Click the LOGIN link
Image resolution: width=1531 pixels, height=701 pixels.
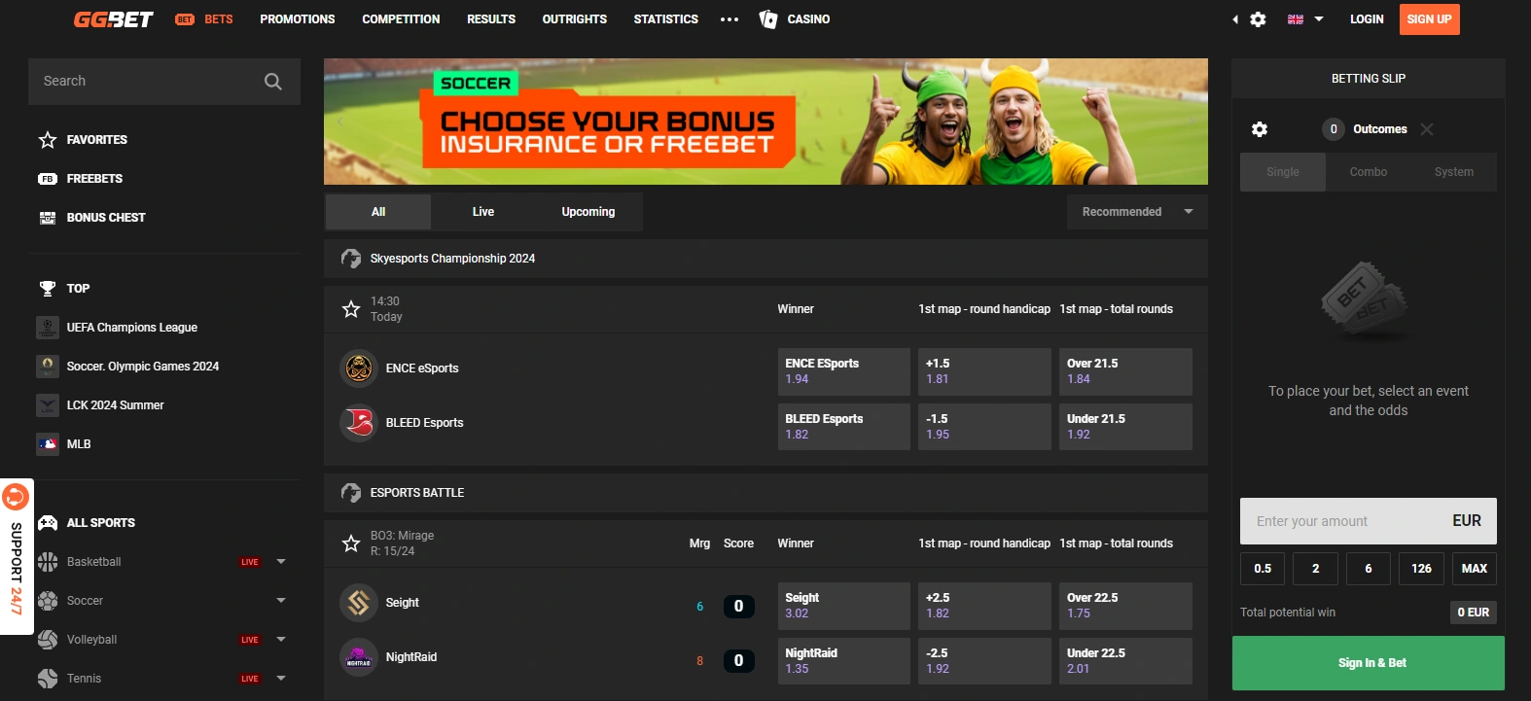click(x=1367, y=19)
